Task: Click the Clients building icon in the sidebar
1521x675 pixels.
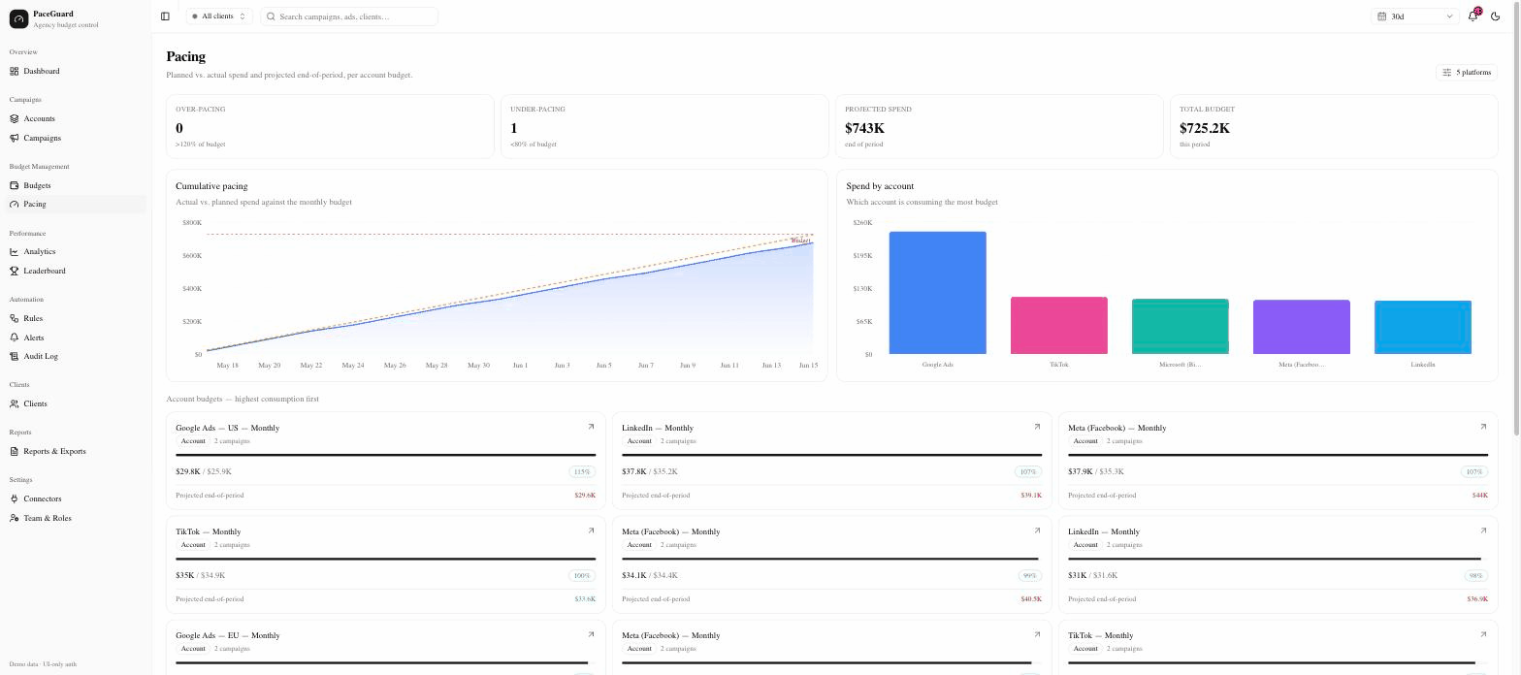Action: [15, 403]
